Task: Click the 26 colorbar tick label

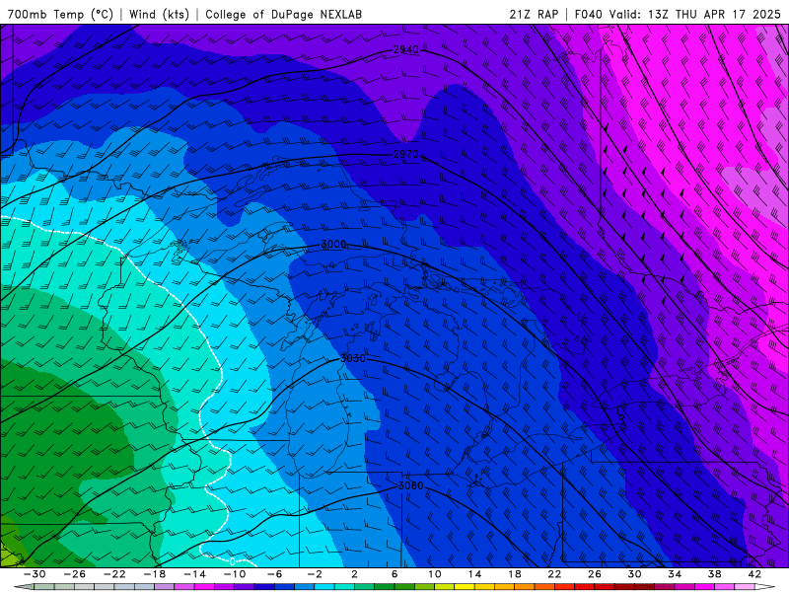Action: (x=595, y=574)
